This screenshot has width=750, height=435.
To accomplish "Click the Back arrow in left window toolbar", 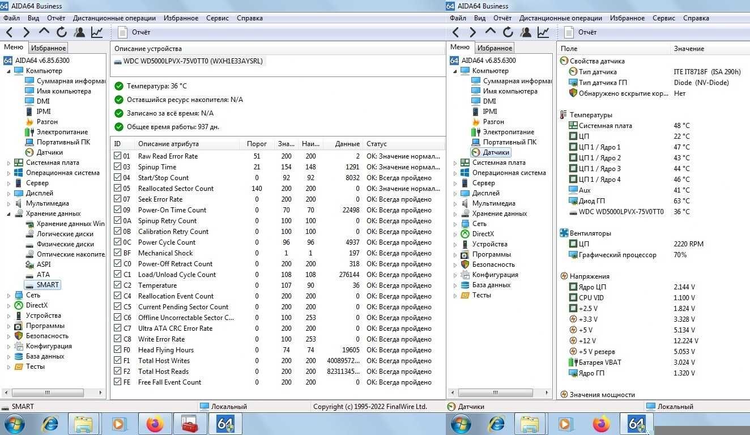I will point(10,32).
